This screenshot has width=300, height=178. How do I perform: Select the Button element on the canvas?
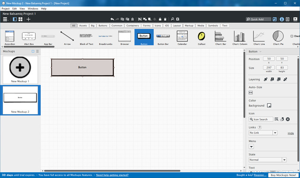[x=82, y=68]
